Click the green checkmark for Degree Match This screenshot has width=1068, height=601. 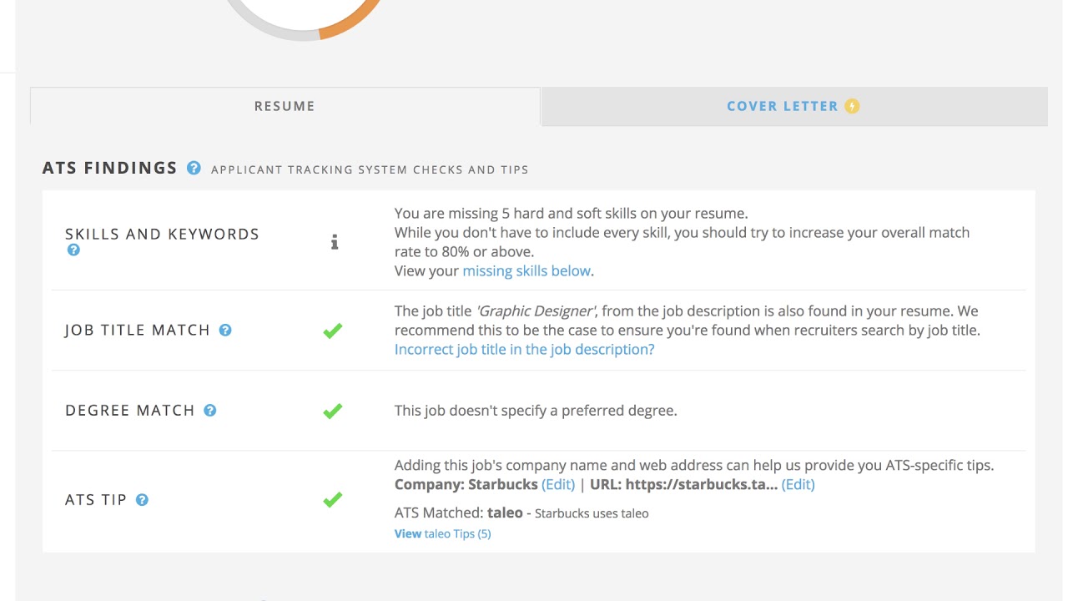333,411
